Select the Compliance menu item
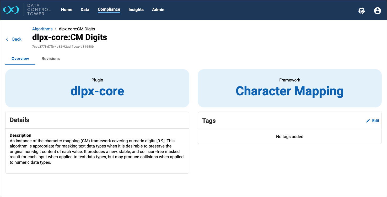 (x=109, y=9)
